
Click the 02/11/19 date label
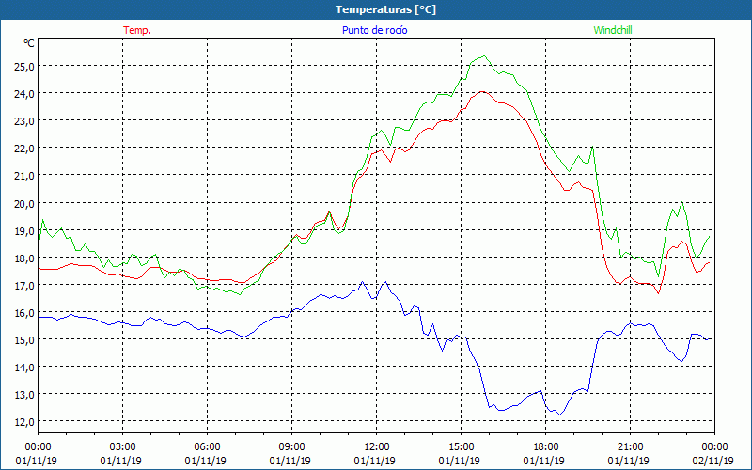[x=713, y=461]
